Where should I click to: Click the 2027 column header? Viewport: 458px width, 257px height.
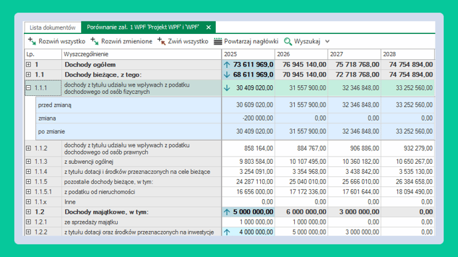point(354,55)
